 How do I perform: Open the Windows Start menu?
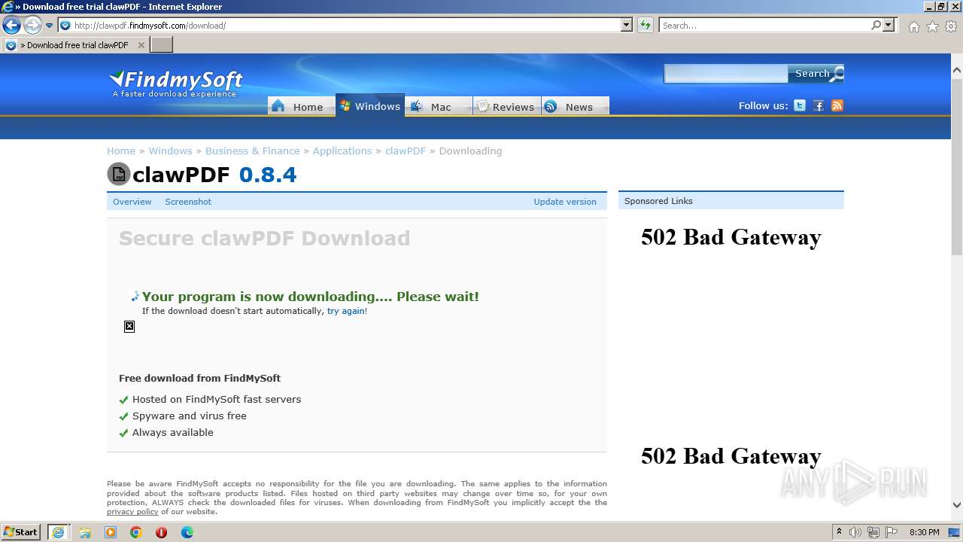(21, 532)
